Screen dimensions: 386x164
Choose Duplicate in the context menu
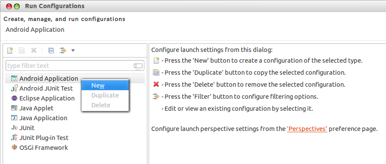(x=105, y=95)
